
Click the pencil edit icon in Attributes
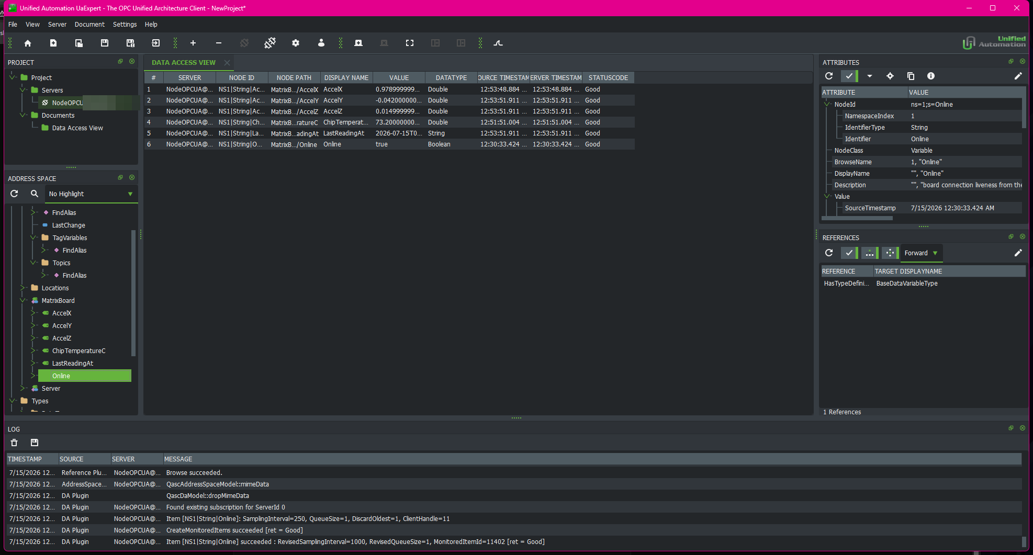click(1018, 76)
